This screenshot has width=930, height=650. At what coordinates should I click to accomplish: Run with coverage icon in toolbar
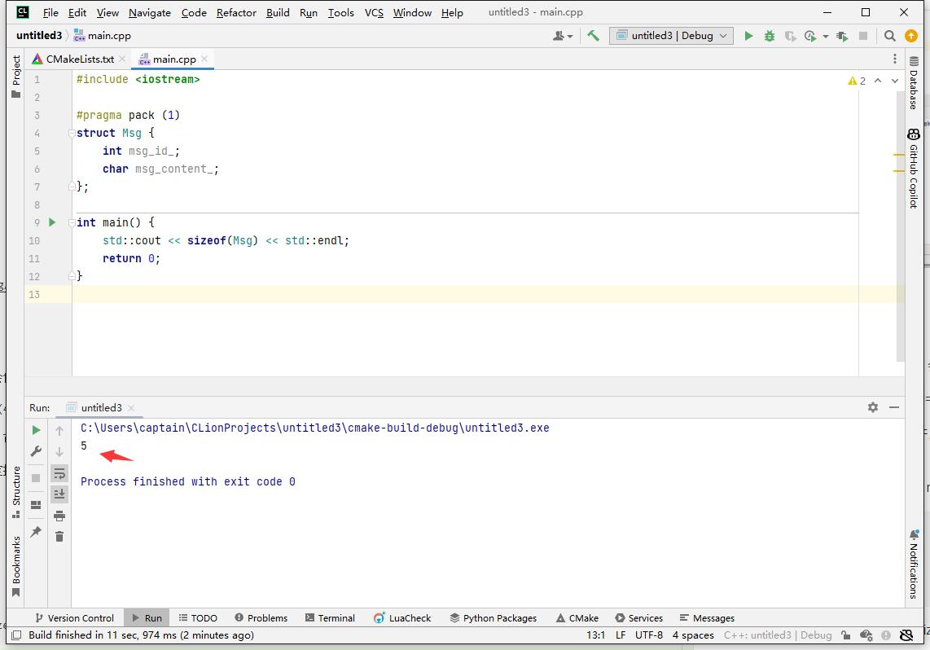tap(790, 36)
